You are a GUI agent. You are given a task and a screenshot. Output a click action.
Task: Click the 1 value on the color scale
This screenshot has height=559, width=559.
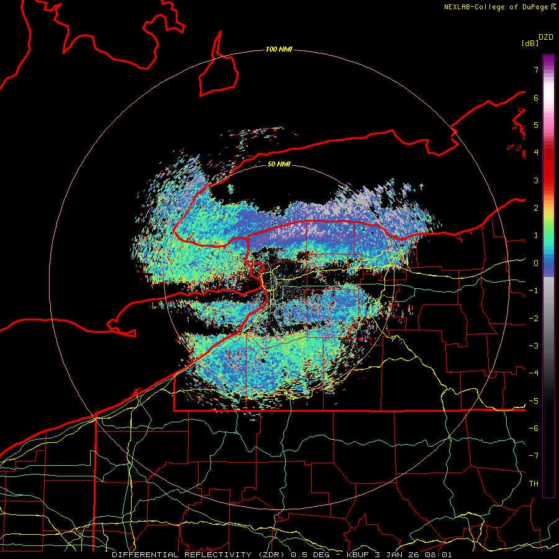536,235
